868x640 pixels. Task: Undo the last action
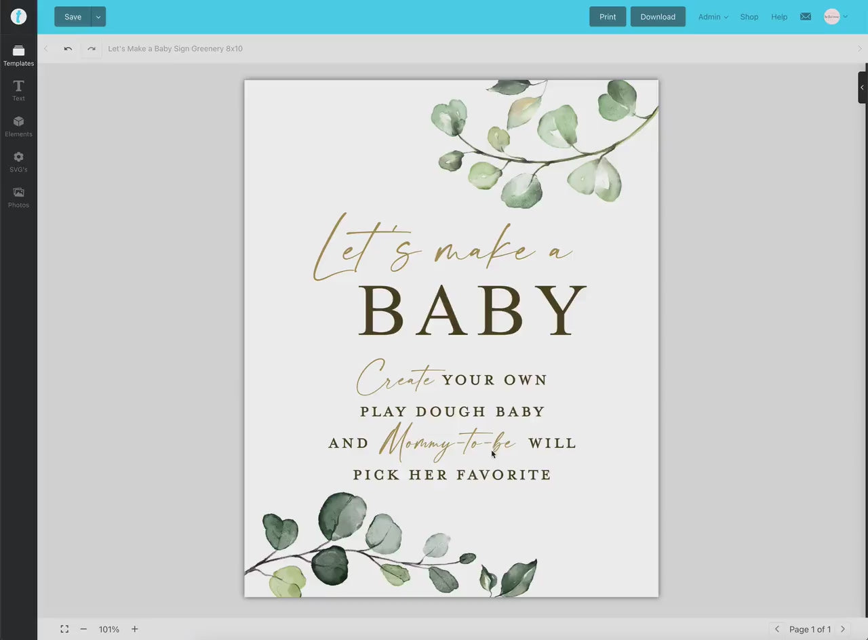[68, 49]
